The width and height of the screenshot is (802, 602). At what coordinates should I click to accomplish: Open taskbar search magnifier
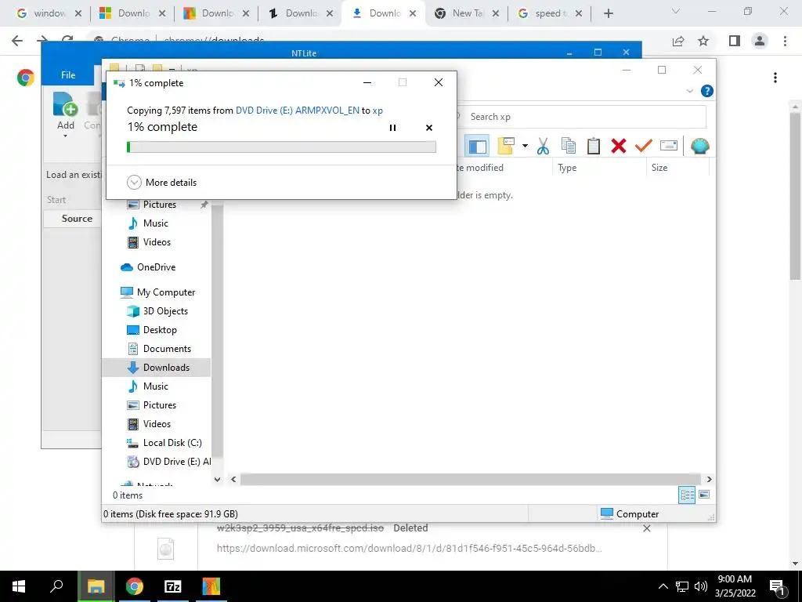[x=56, y=586]
